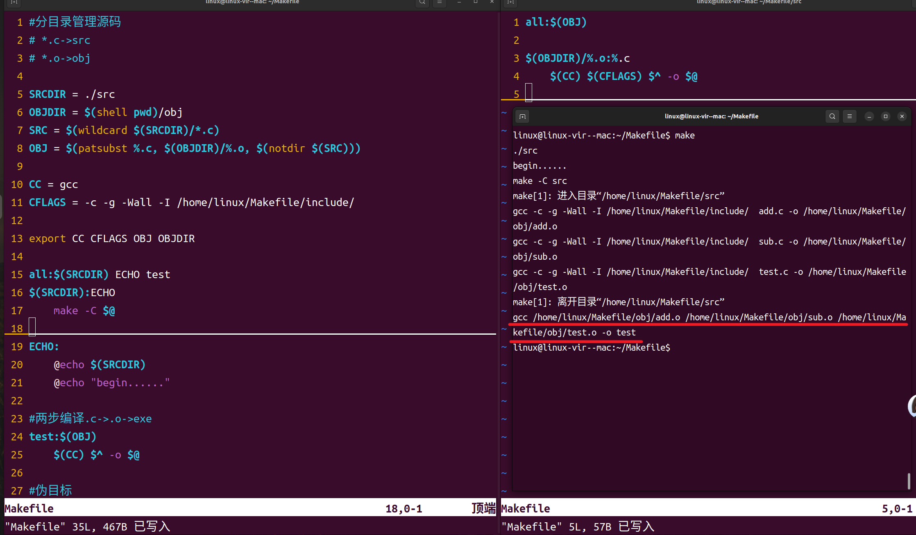Close the floating ~/Makefile terminal window
916x535 pixels.
pos(902,116)
